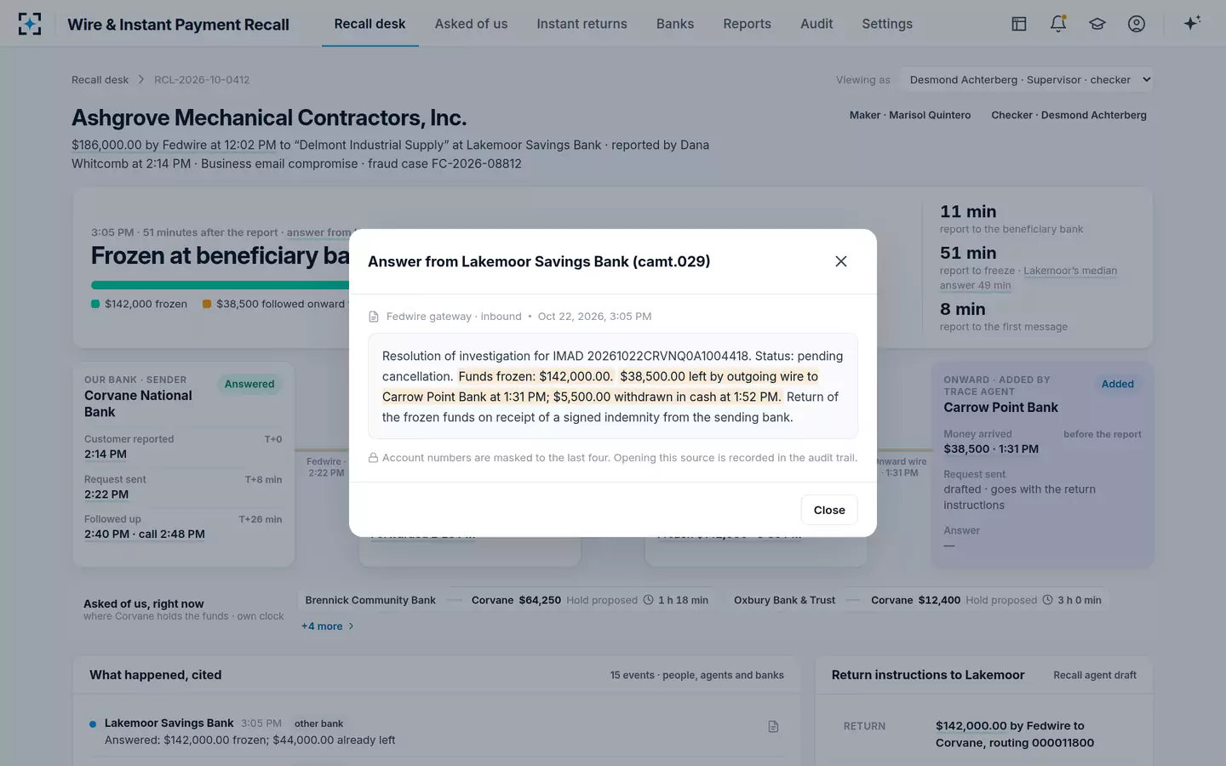1226x766 pixels.
Task: Click the document icon beside Fedwire gateway
Action: coord(374,317)
